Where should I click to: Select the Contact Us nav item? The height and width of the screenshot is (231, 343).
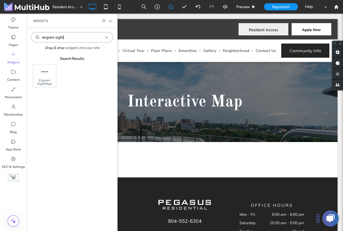click(266, 51)
